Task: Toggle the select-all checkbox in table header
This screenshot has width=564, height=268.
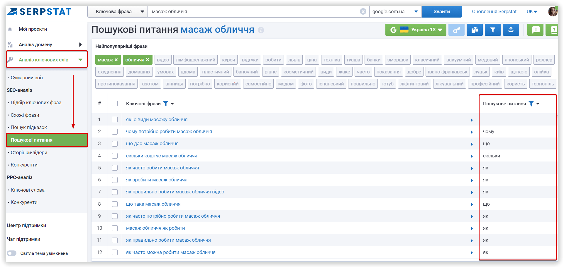Action: tap(115, 104)
